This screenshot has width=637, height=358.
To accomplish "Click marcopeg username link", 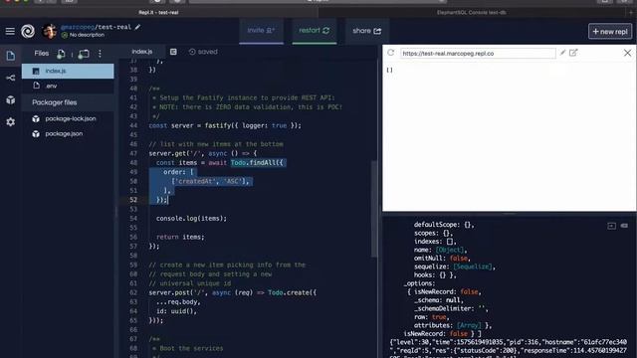I will [78, 27].
